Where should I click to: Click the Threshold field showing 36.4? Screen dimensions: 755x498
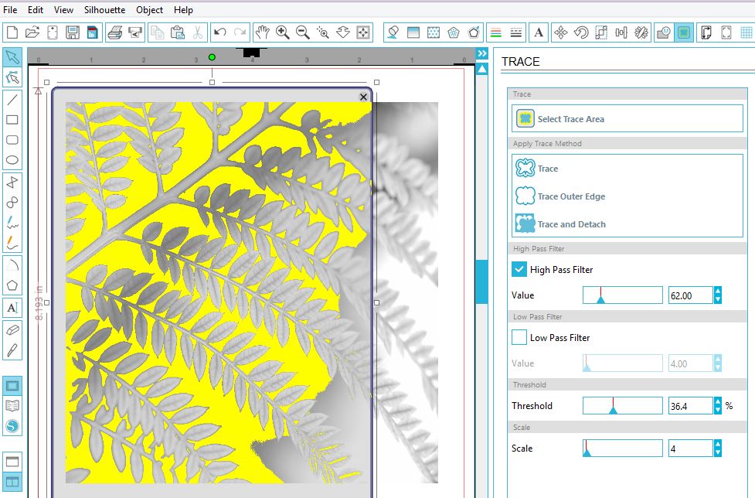tap(691, 405)
